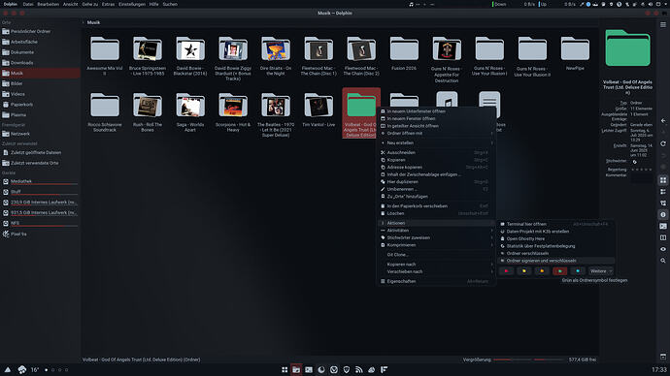Click the back arrow in right toolbar

[663, 121]
